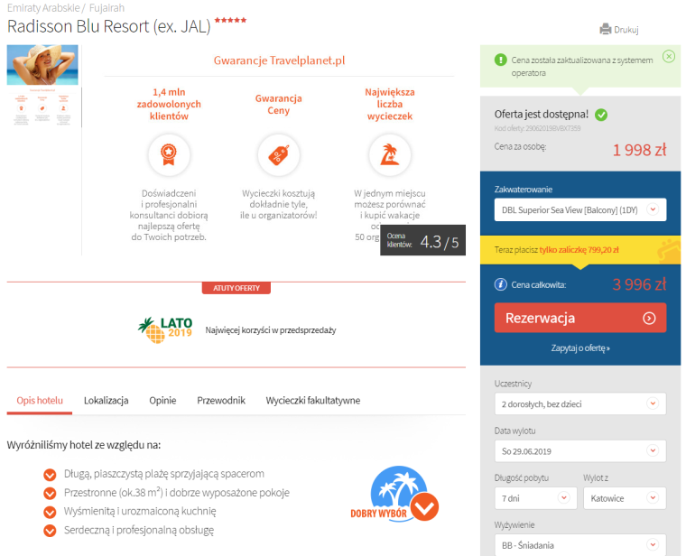The width and height of the screenshot is (686, 556).
Task: Click the Emiraty Arabskie breadcrumb
Action: click(x=43, y=8)
